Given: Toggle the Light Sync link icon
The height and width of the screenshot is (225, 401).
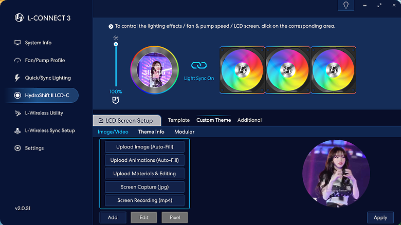Looking at the screenshot, I should click(199, 65).
